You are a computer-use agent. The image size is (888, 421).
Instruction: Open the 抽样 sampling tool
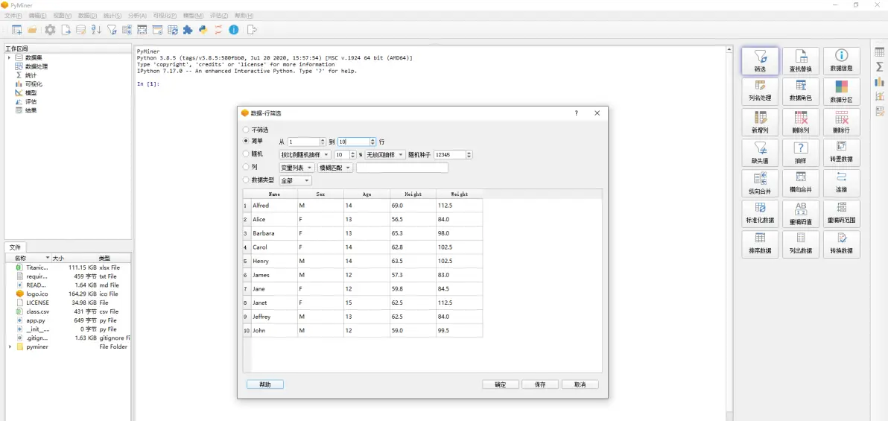[801, 153]
